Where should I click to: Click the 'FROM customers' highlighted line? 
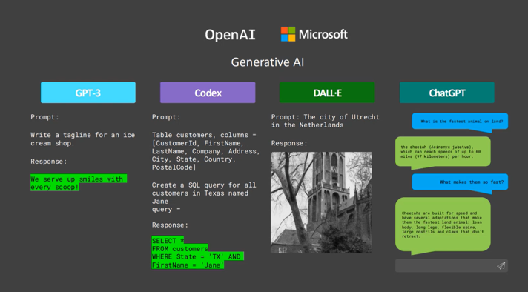(179, 248)
